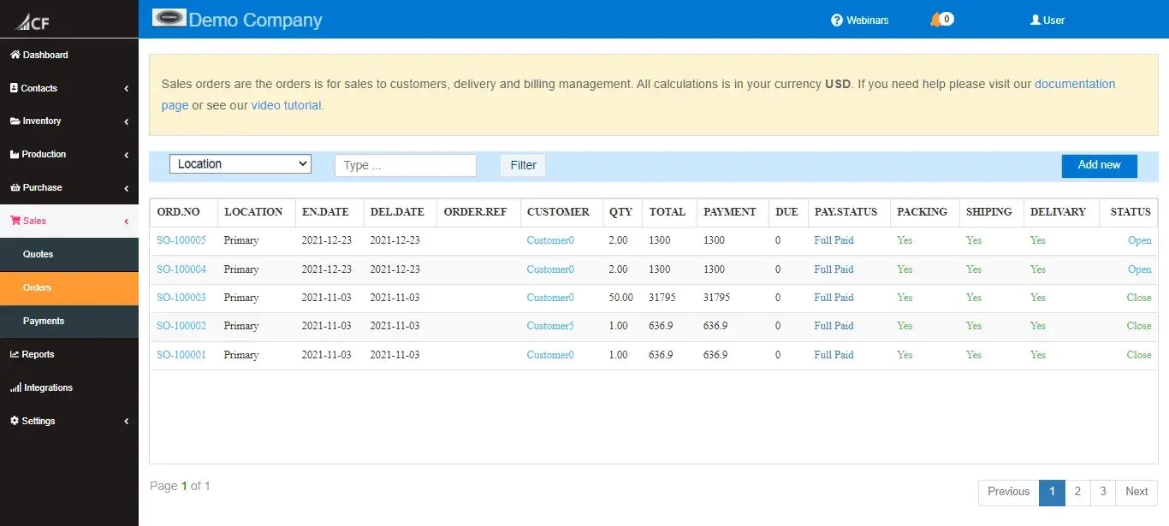
Task: Click total value 31795
Action: pos(662,298)
